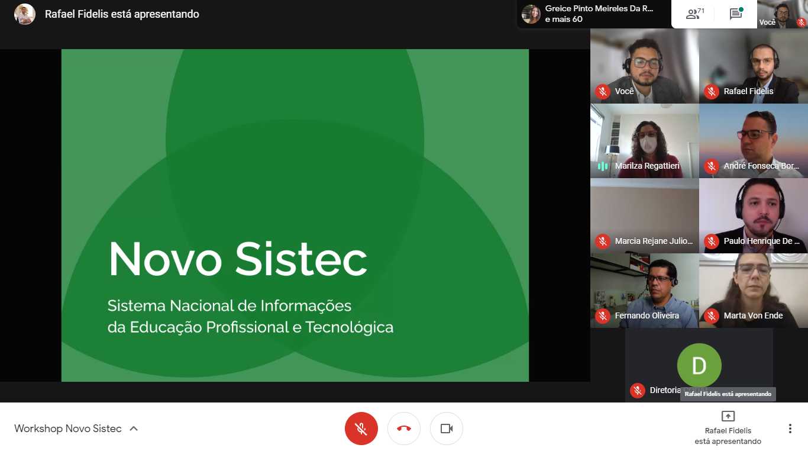Select the Você video tile
808x454 pixels.
645,66
